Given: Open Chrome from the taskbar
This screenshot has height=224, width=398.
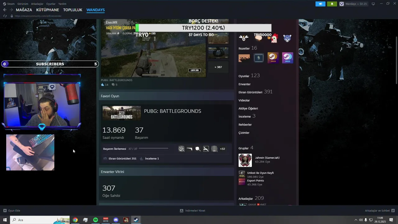Looking at the screenshot, I should click(x=75, y=220).
